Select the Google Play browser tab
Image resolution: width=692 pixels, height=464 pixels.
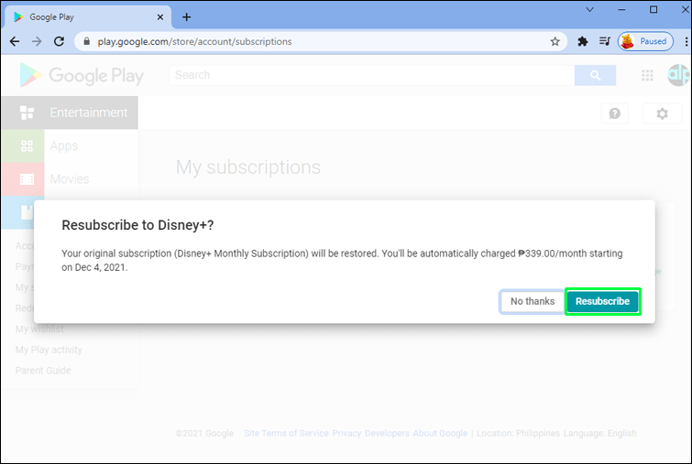tap(88, 17)
